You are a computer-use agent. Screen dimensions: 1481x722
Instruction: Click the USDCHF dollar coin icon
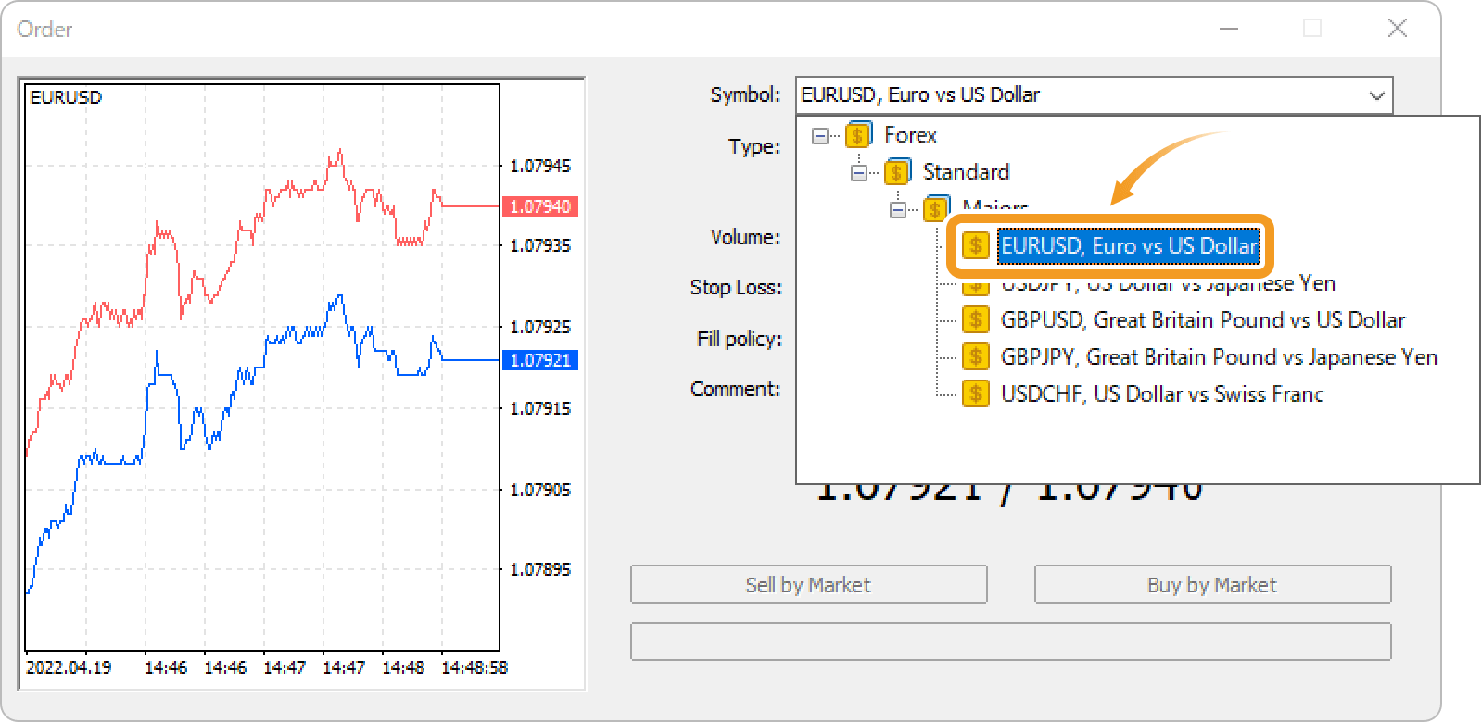tap(975, 394)
